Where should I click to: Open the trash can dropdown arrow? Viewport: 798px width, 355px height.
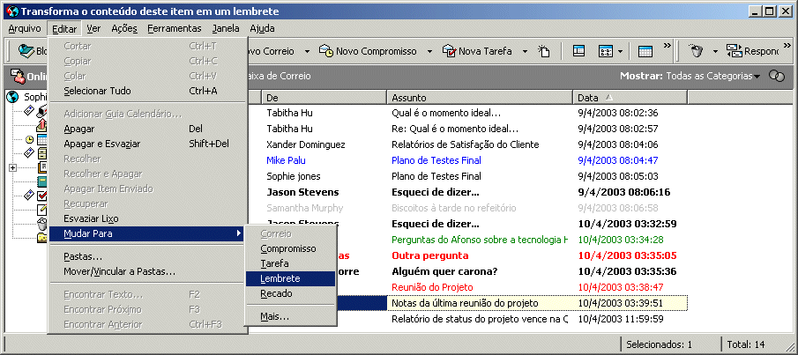(x=715, y=51)
